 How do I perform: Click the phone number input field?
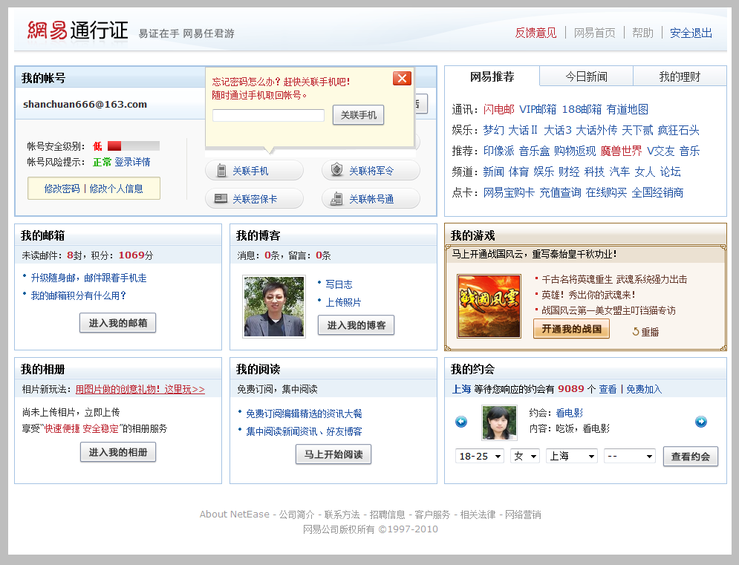pyautogui.click(x=268, y=116)
